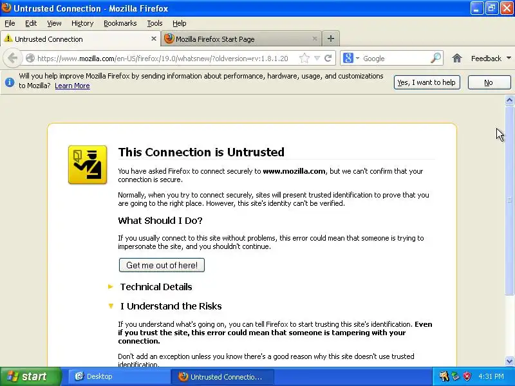This screenshot has width=515, height=386.
Task: Click the Firefox icon on Start Page tab
Action: 169,39
